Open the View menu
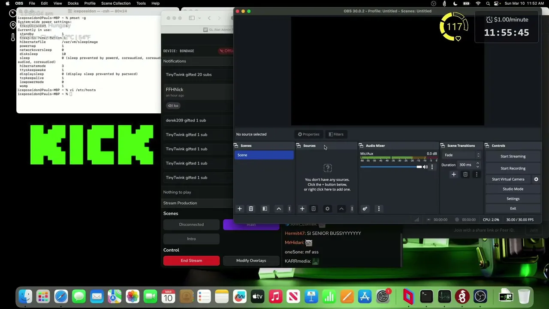 point(57,3)
